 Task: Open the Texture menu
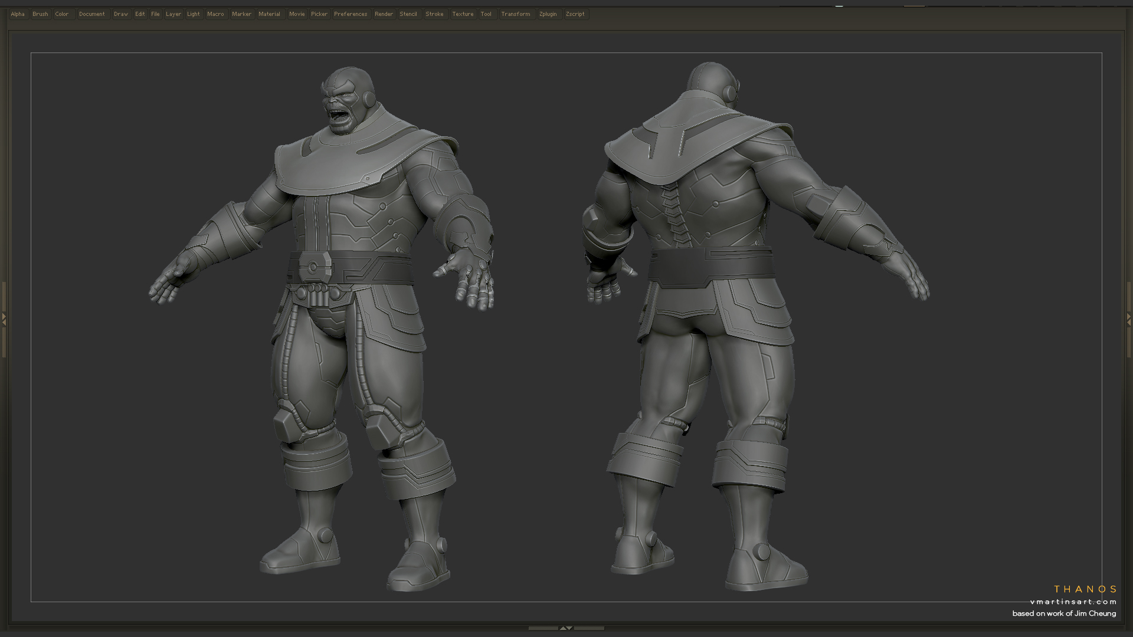tap(463, 14)
